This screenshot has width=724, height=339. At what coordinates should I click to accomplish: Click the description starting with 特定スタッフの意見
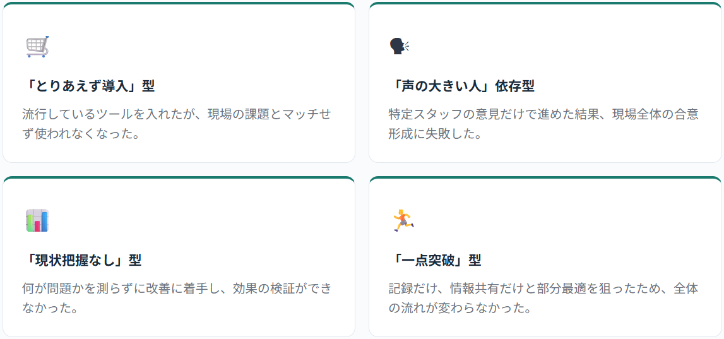(x=543, y=124)
